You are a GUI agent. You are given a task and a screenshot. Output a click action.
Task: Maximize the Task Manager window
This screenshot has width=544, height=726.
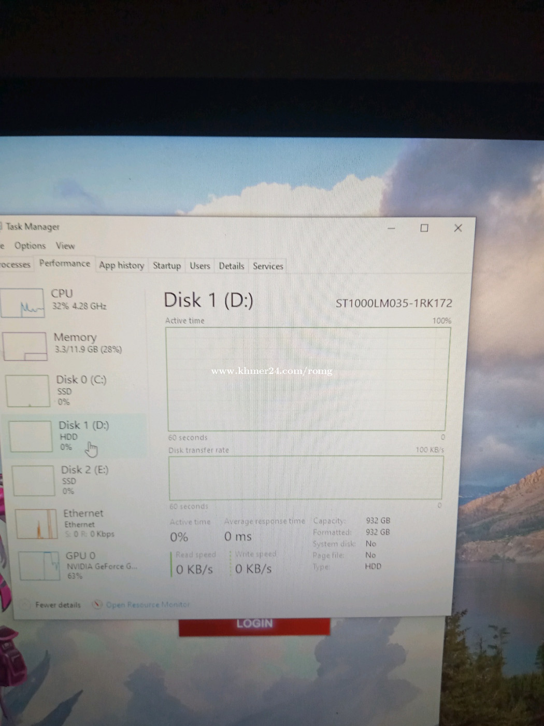424,228
